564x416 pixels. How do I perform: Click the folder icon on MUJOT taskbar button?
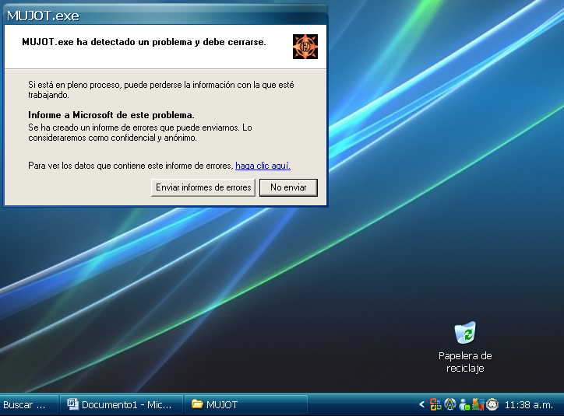[x=197, y=404]
